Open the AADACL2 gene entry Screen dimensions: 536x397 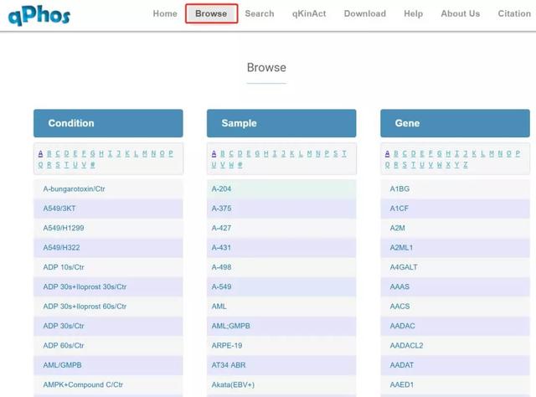point(406,345)
